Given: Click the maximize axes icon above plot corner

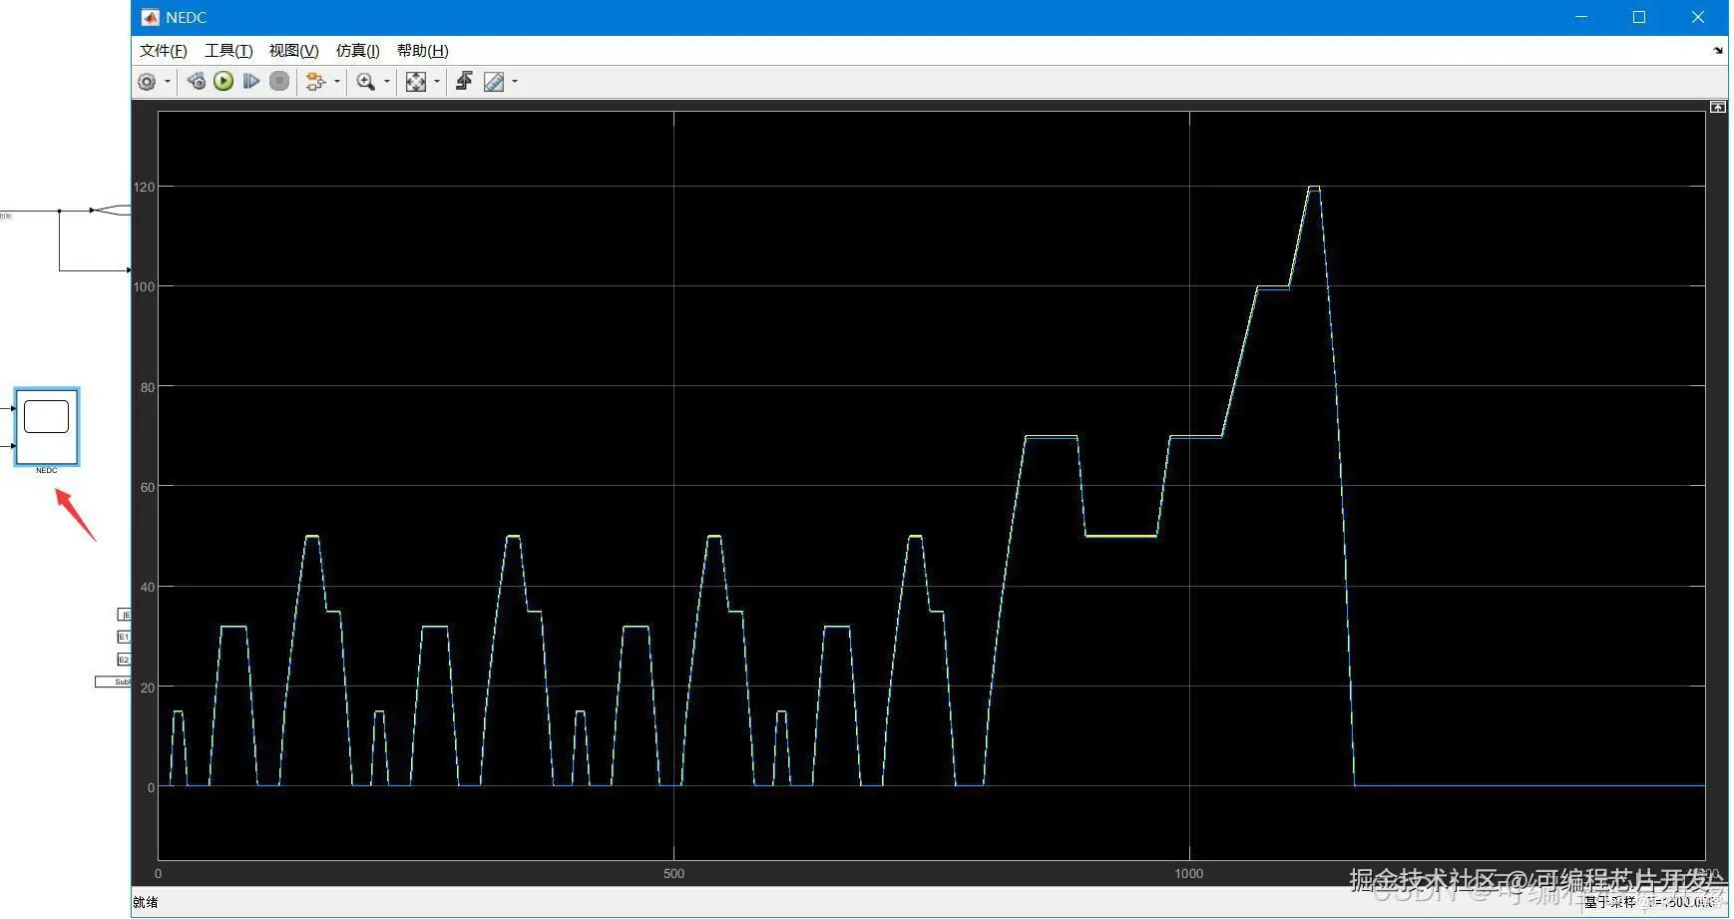Looking at the screenshot, I should click(1717, 107).
